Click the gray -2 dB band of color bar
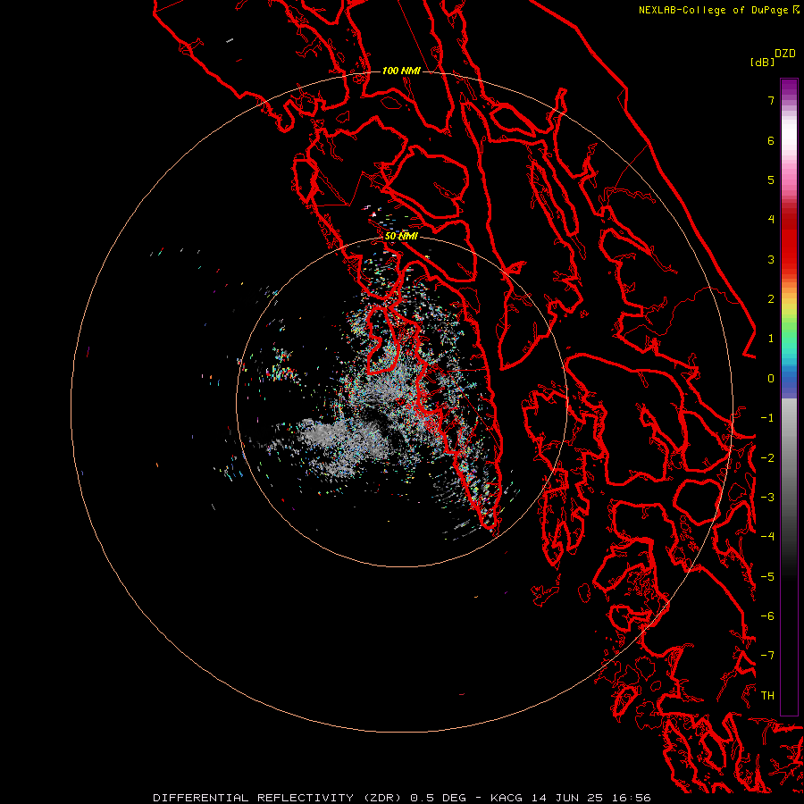 pos(789,458)
